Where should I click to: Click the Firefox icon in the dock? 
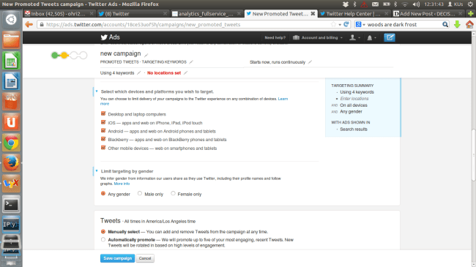point(11,163)
